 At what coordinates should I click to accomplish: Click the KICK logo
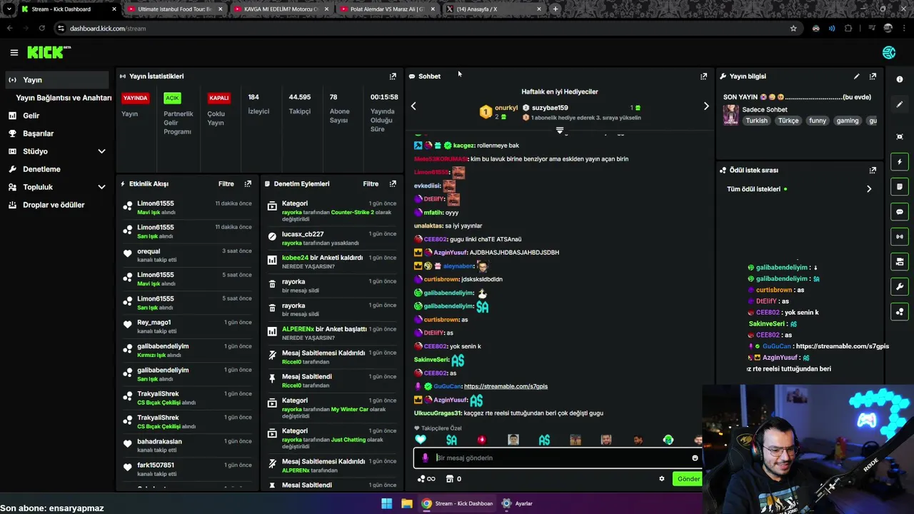tap(49, 52)
